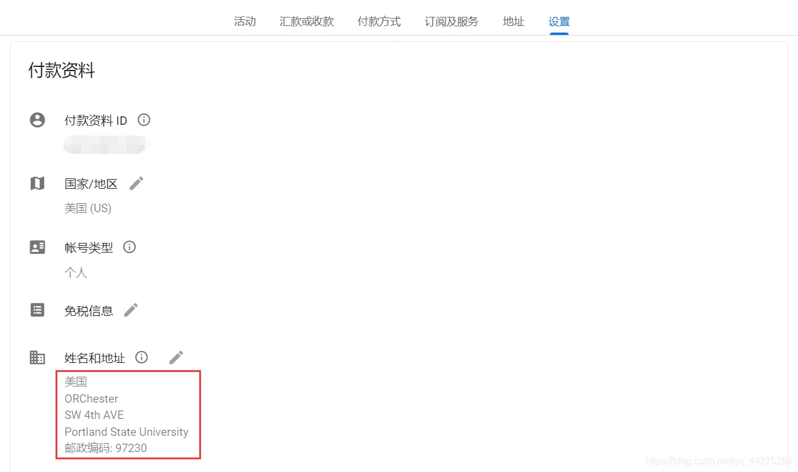Click the 付款资料 ID label
798x472 pixels.
[x=96, y=121]
